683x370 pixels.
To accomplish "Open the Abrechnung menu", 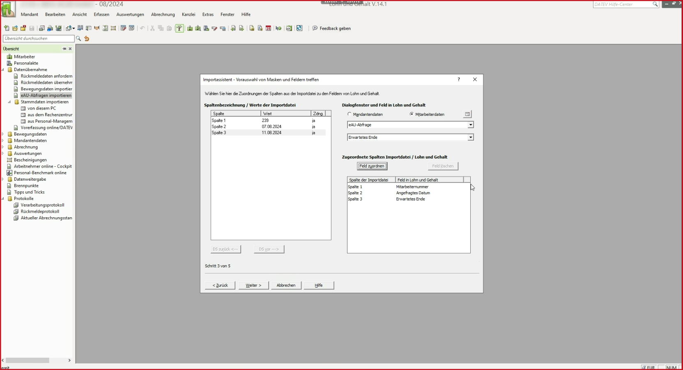I will click(x=163, y=14).
